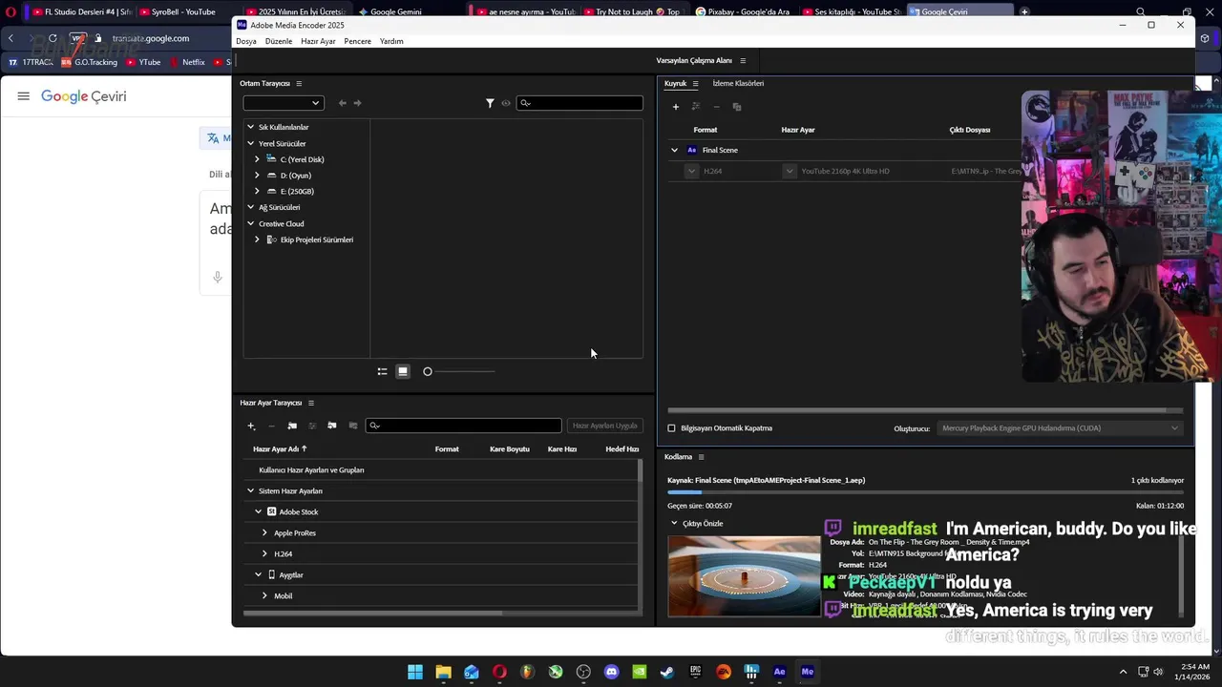Open Media Encoder from Windows taskbar

[x=808, y=672]
